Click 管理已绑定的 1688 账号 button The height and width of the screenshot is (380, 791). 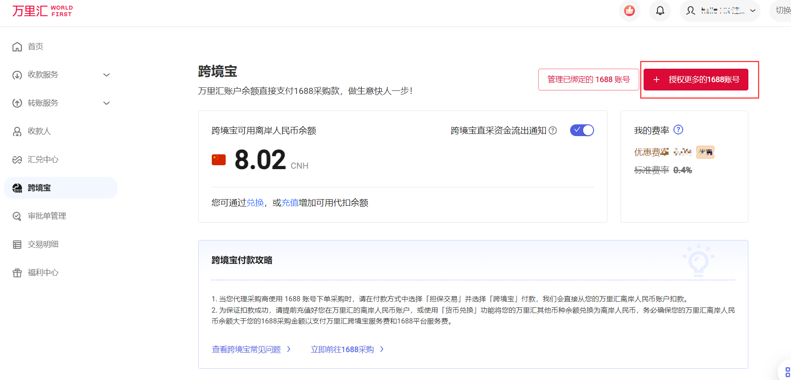coord(588,80)
